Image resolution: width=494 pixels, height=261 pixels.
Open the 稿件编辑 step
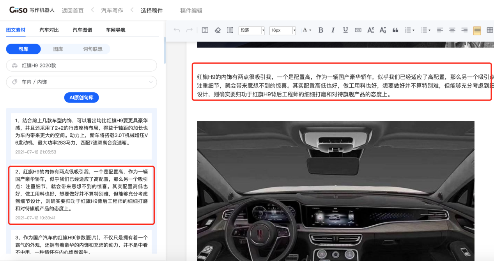pos(191,11)
